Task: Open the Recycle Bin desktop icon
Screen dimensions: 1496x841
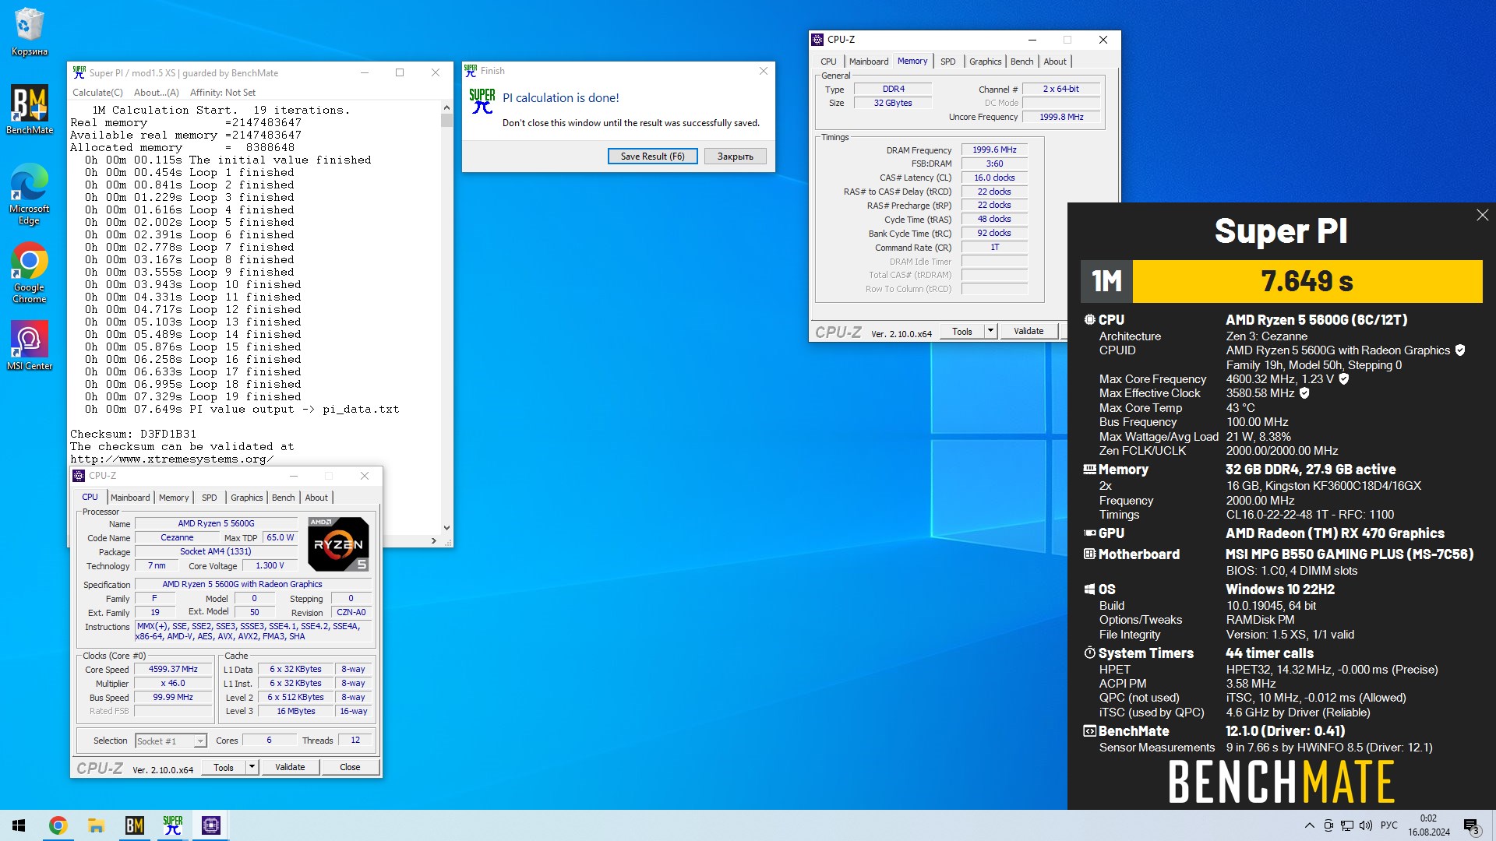Action: click(30, 31)
